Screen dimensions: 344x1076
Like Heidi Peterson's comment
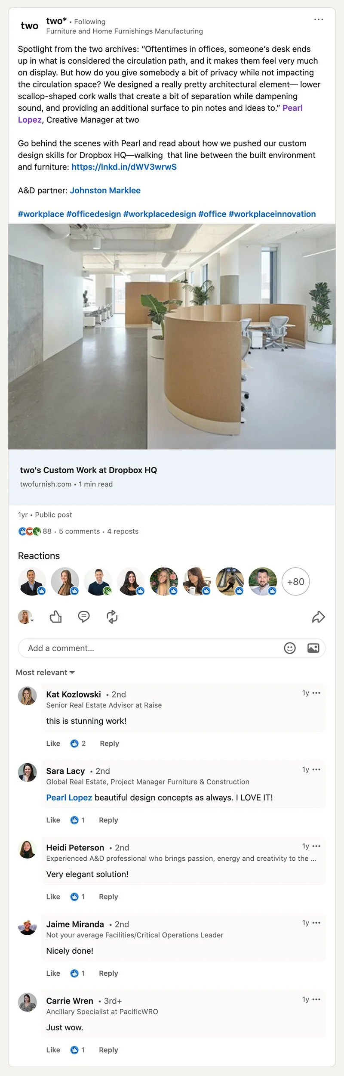tap(53, 897)
